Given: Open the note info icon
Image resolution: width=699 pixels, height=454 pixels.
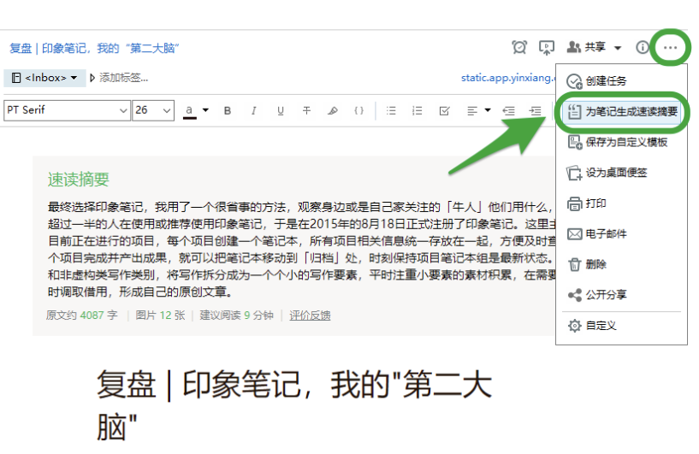Looking at the screenshot, I should pos(643,47).
